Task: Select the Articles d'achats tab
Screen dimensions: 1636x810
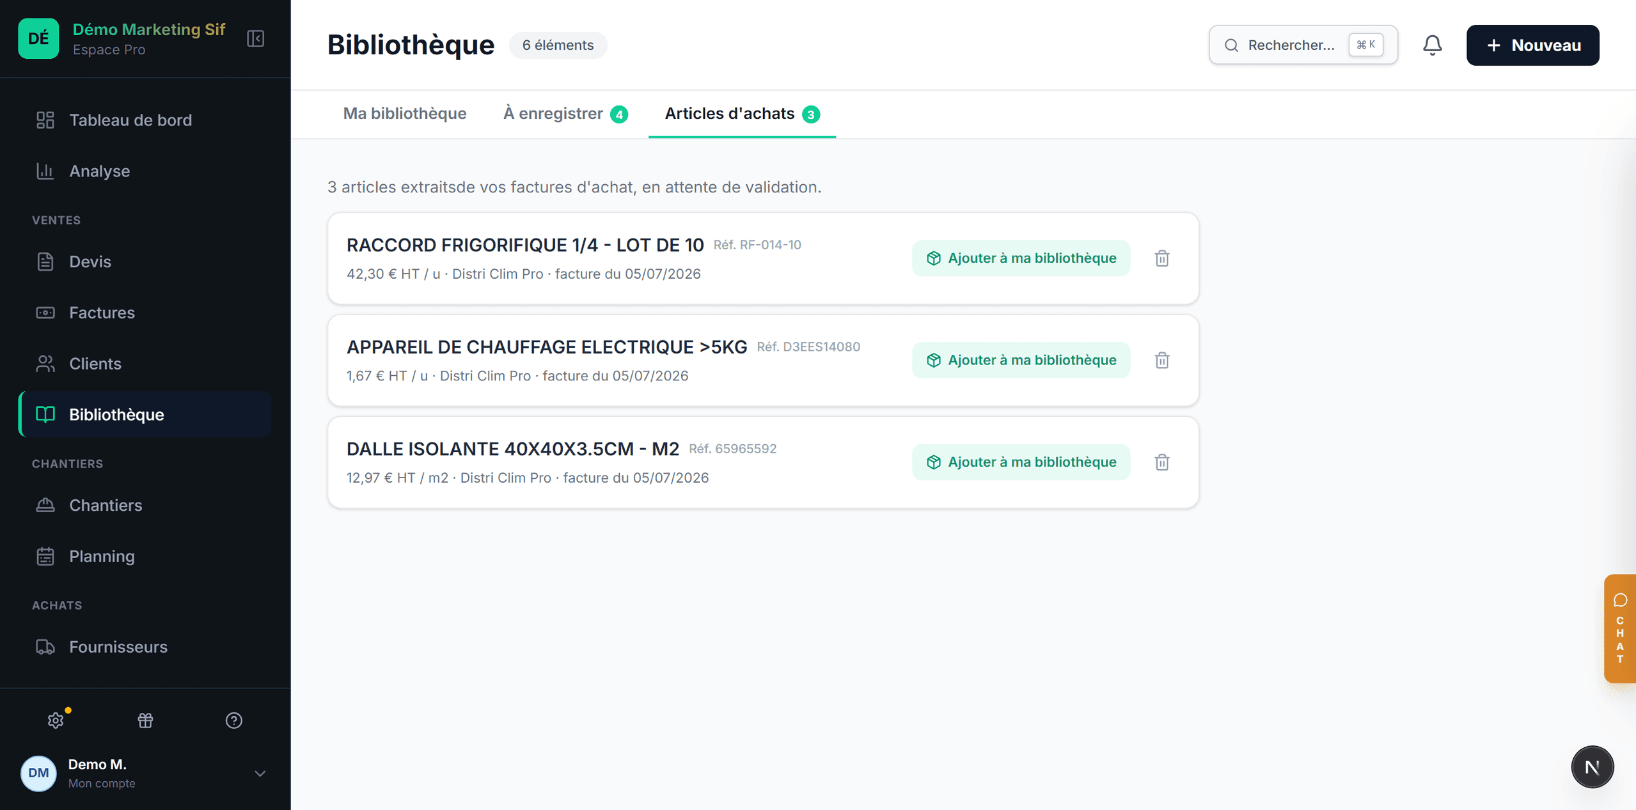Action: click(x=742, y=114)
